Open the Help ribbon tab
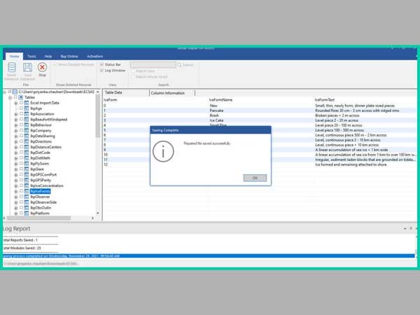The image size is (420, 315). (48, 56)
